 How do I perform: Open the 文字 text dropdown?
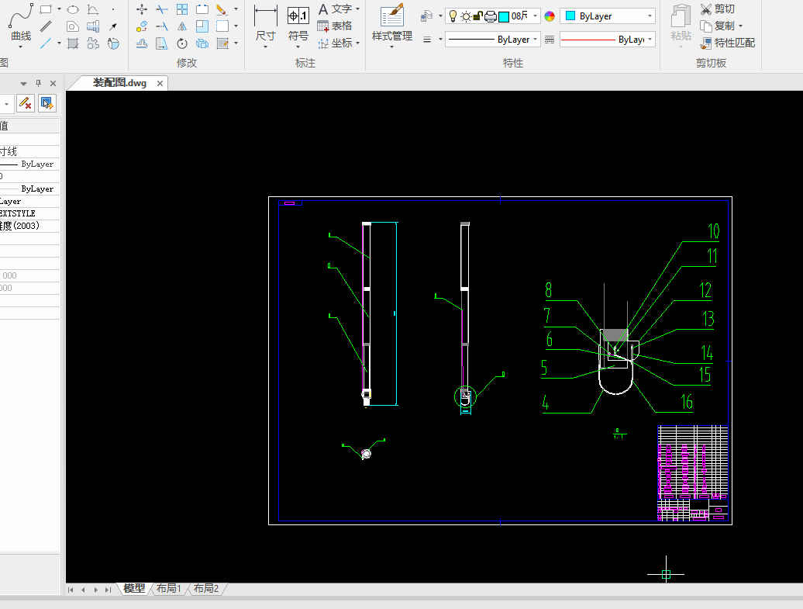(357, 9)
